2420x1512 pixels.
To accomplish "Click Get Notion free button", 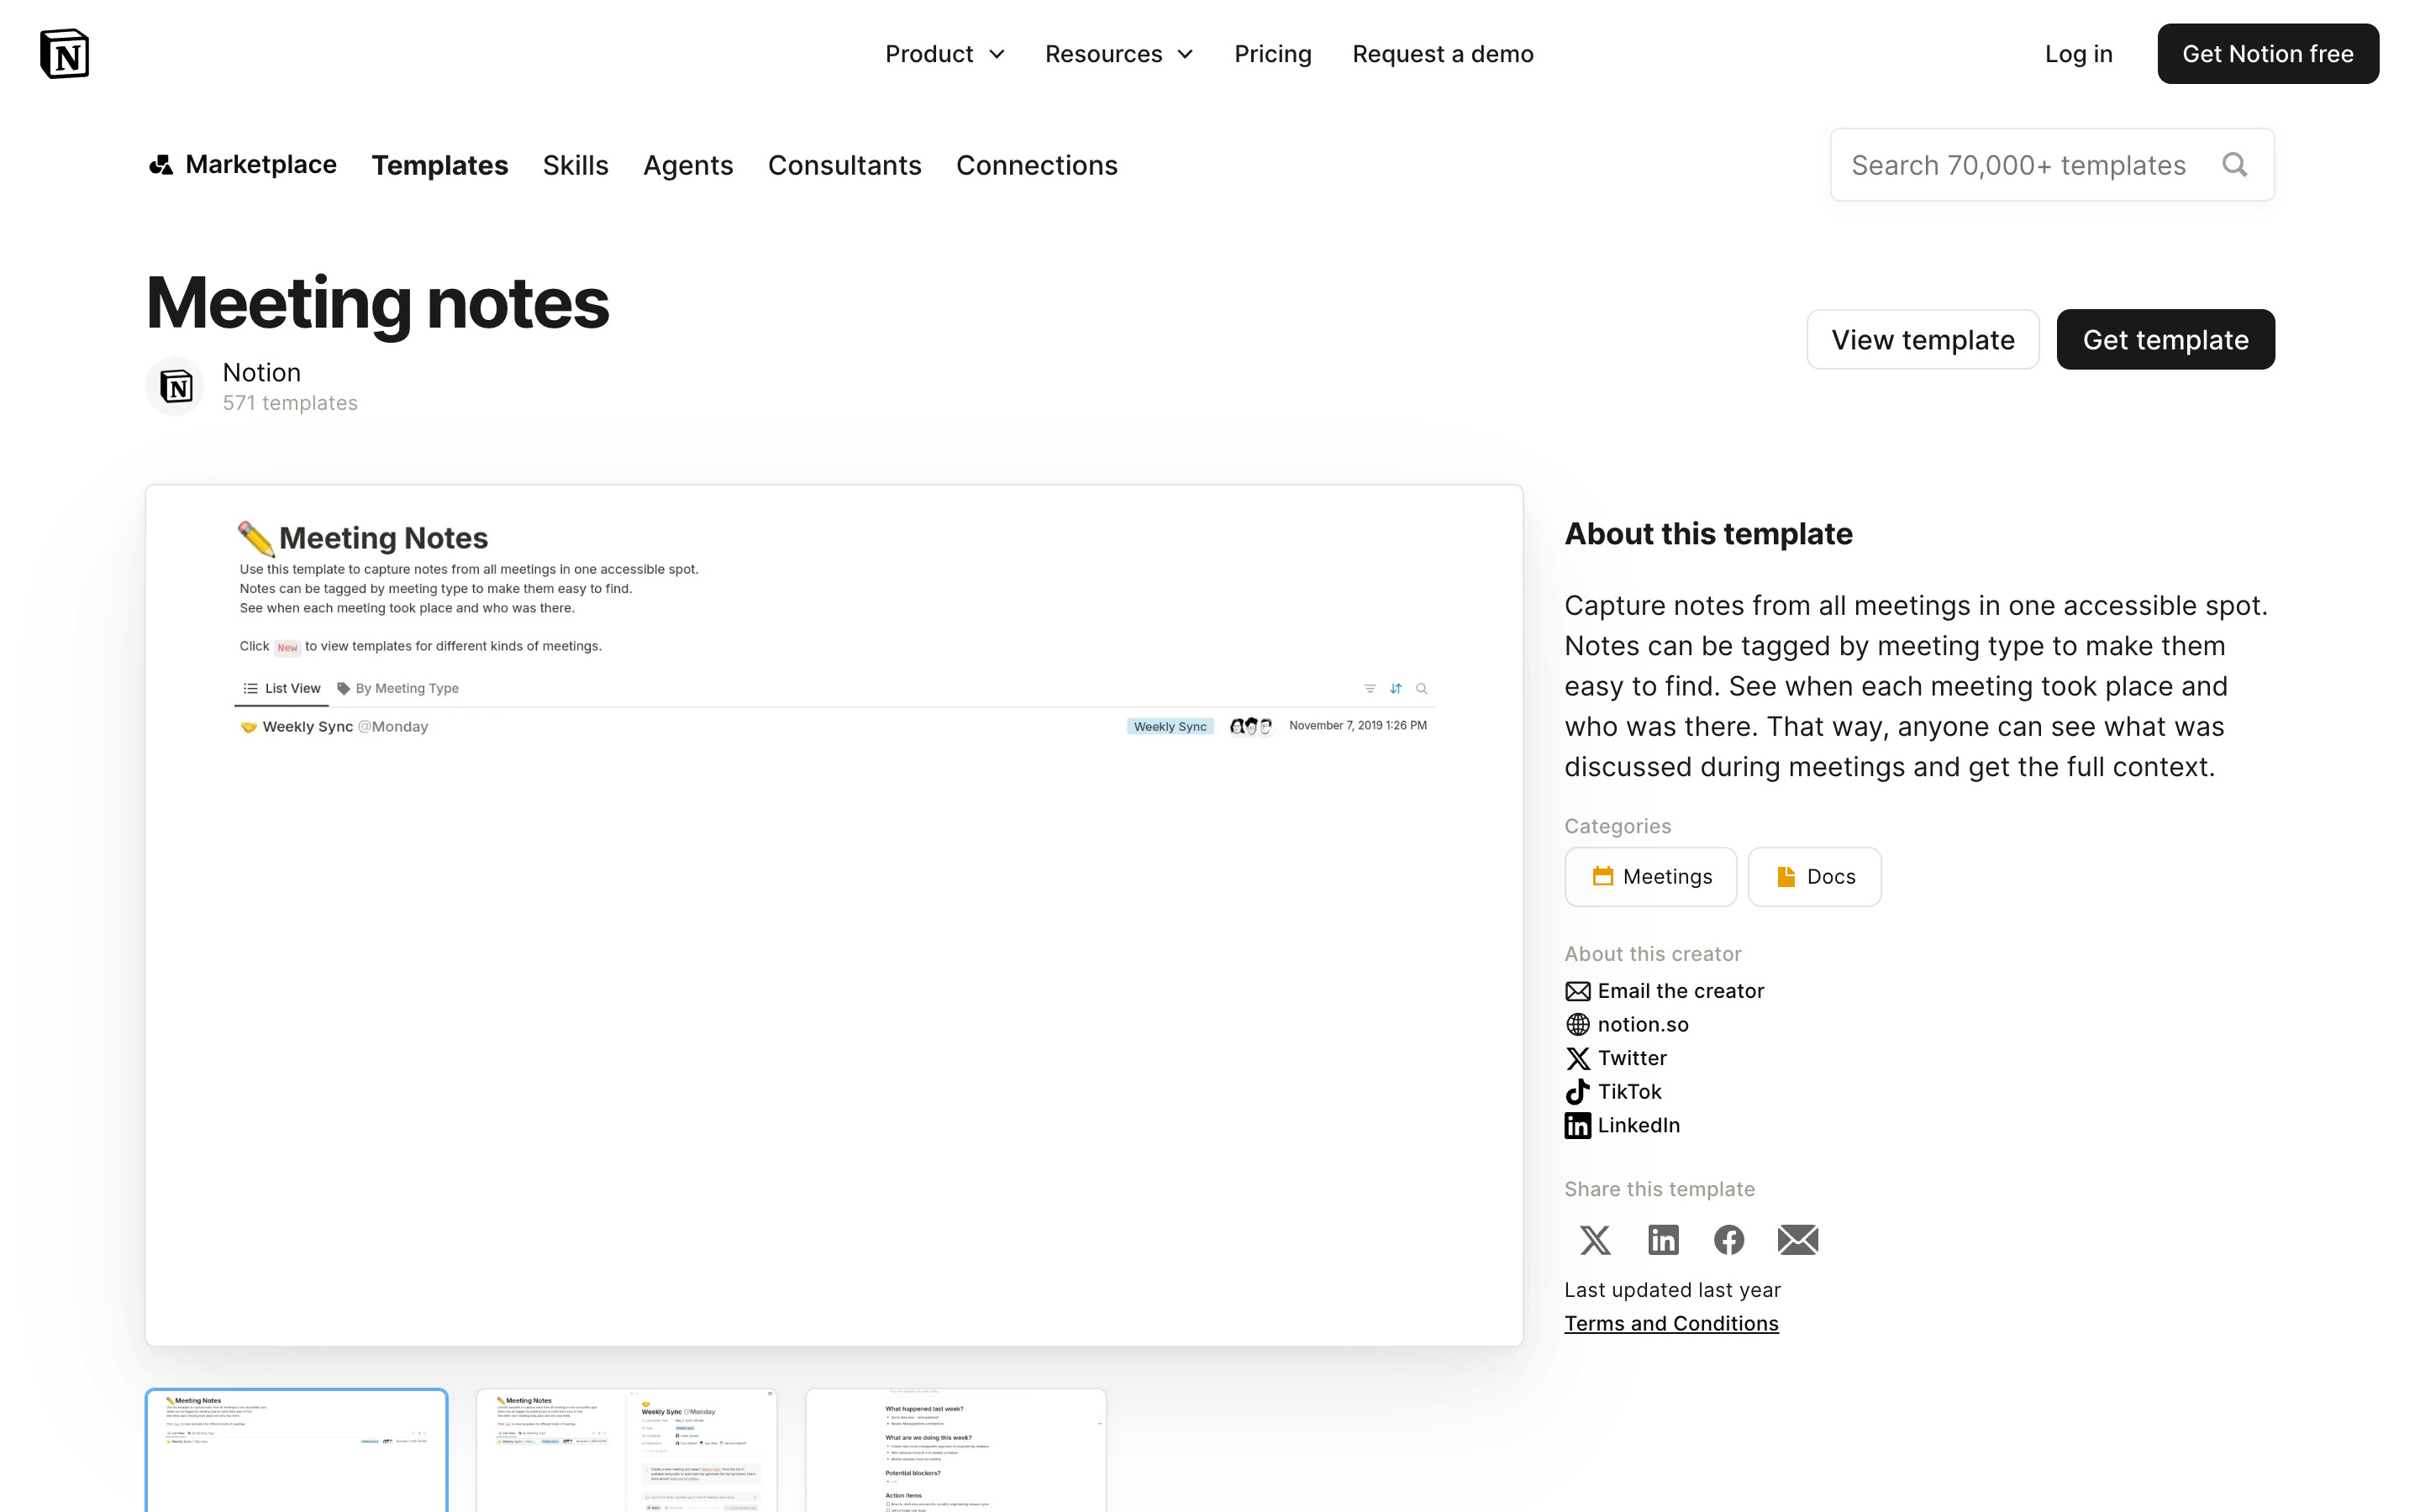I will pyautogui.click(x=2267, y=54).
